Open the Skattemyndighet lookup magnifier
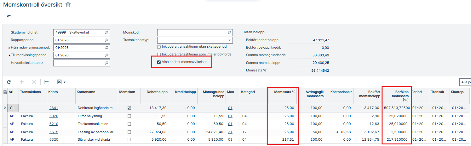Viewport: 471px width, 146px height. point(107,32)
